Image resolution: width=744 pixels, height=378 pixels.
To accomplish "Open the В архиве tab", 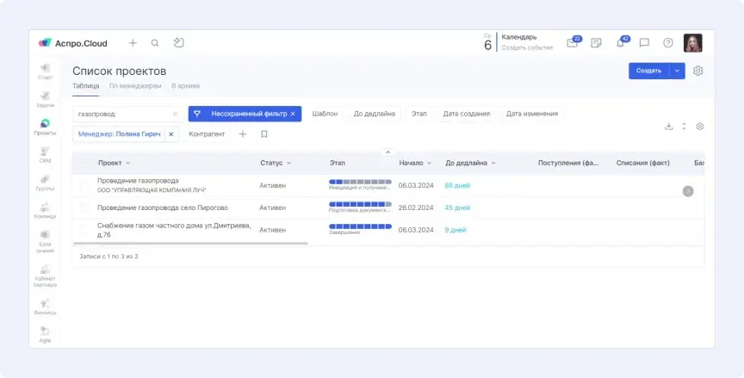I will 185,86.
